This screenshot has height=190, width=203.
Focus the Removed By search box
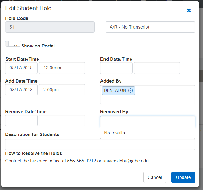[147, 121]
